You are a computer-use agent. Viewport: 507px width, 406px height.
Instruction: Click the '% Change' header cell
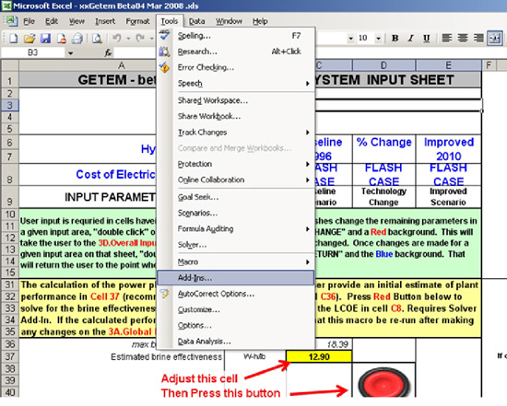[383, 149]
